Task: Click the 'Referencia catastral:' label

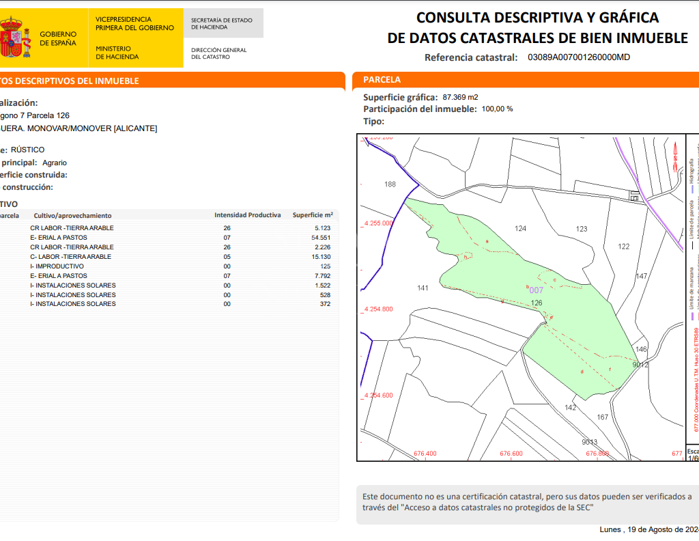Action: click(x=471, y=57)
